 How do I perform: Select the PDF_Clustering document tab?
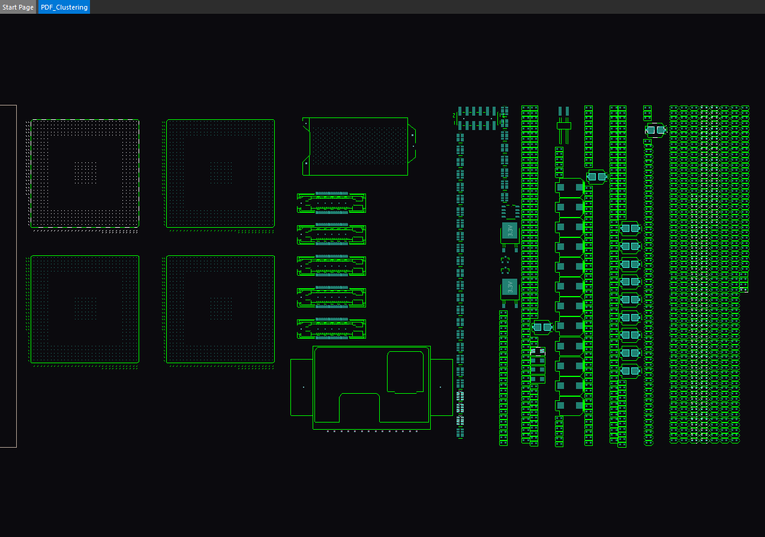pos(64,7)
